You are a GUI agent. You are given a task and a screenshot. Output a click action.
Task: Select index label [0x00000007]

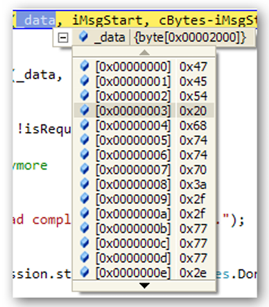pyautogui.click(x=133, y=170)
